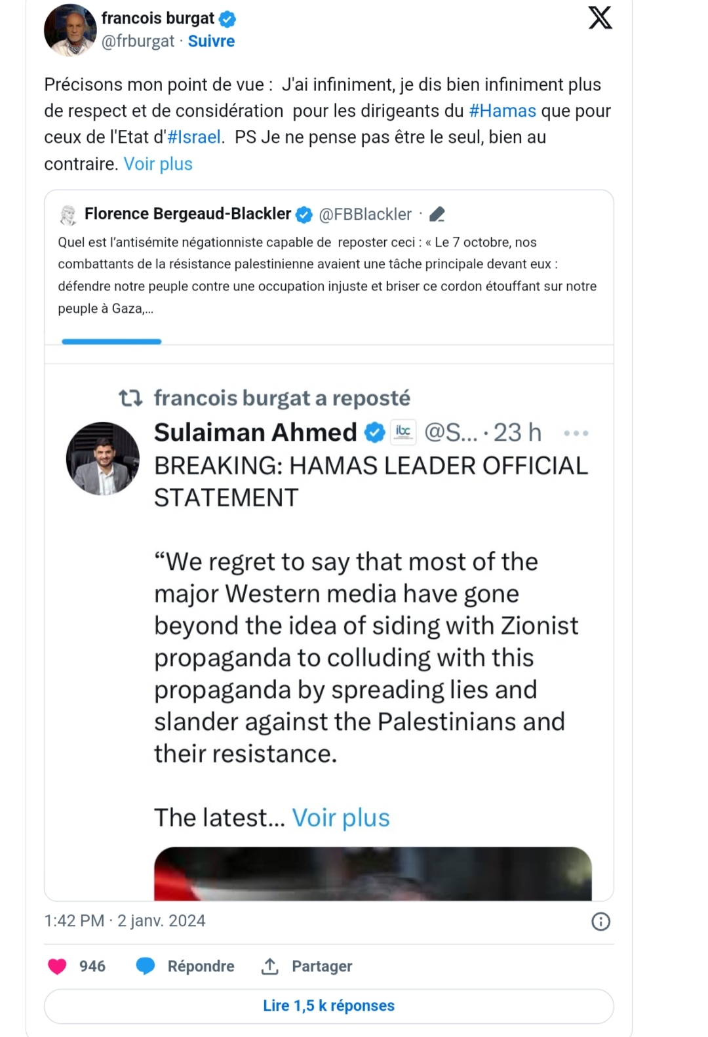Click Florence Bergeaud-Blackler's verified badge
This screenshot has width=708, height=1037.
(x=304, y=214)
